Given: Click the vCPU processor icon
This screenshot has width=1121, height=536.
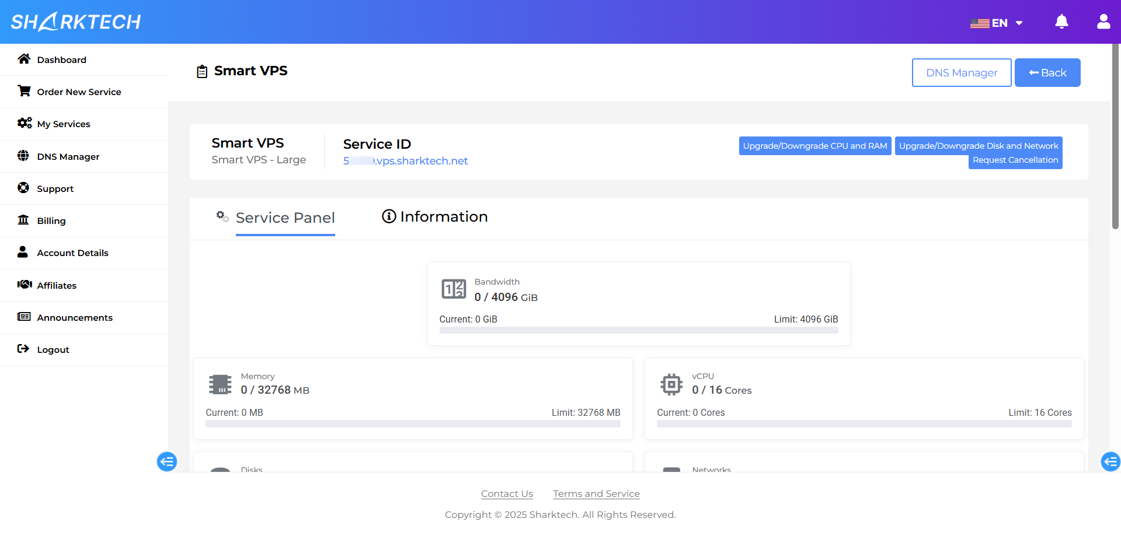Looking at the screenshot, I should coord(671,384).
